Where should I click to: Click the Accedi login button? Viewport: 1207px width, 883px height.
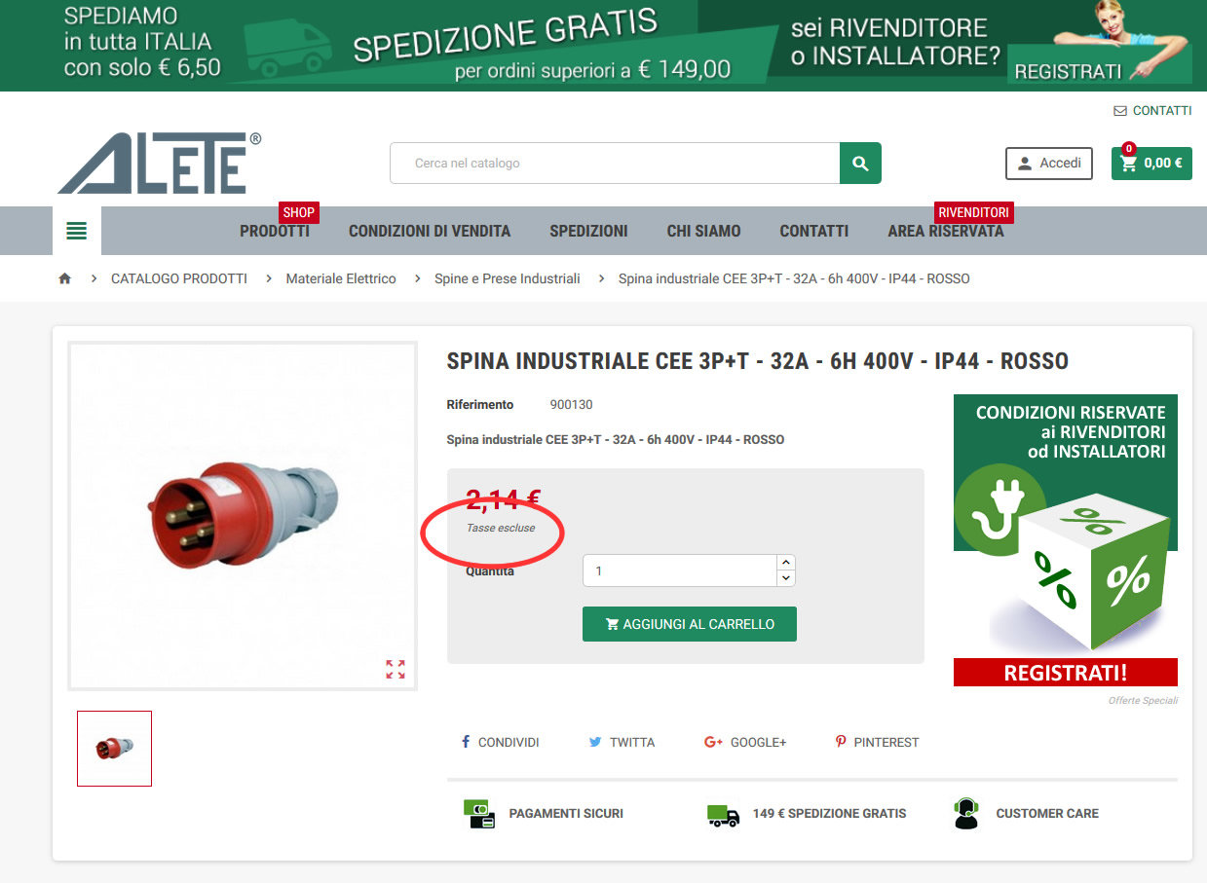[1049, 164]
